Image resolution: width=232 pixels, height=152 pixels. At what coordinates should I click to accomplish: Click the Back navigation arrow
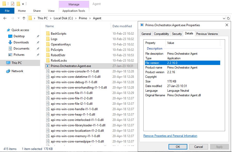[5, 18]
